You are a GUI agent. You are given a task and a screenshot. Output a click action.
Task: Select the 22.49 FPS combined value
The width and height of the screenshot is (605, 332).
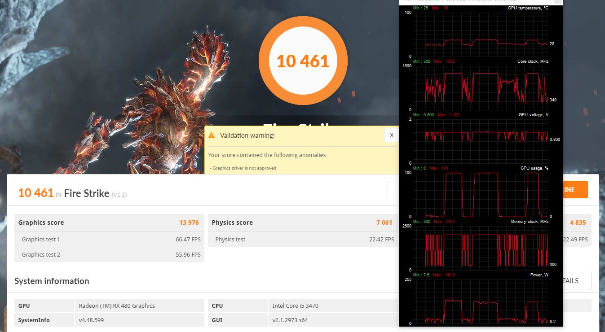click(575, 239)
